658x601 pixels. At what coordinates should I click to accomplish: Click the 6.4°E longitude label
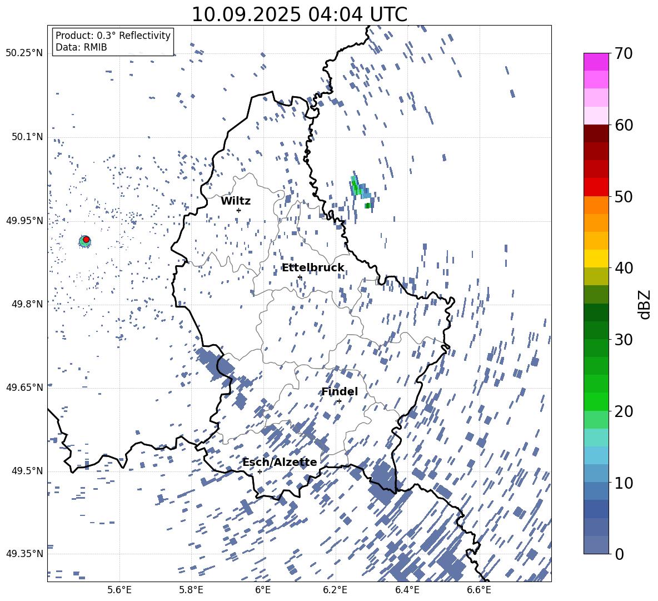pyautogui.click(x=407, y=590)
